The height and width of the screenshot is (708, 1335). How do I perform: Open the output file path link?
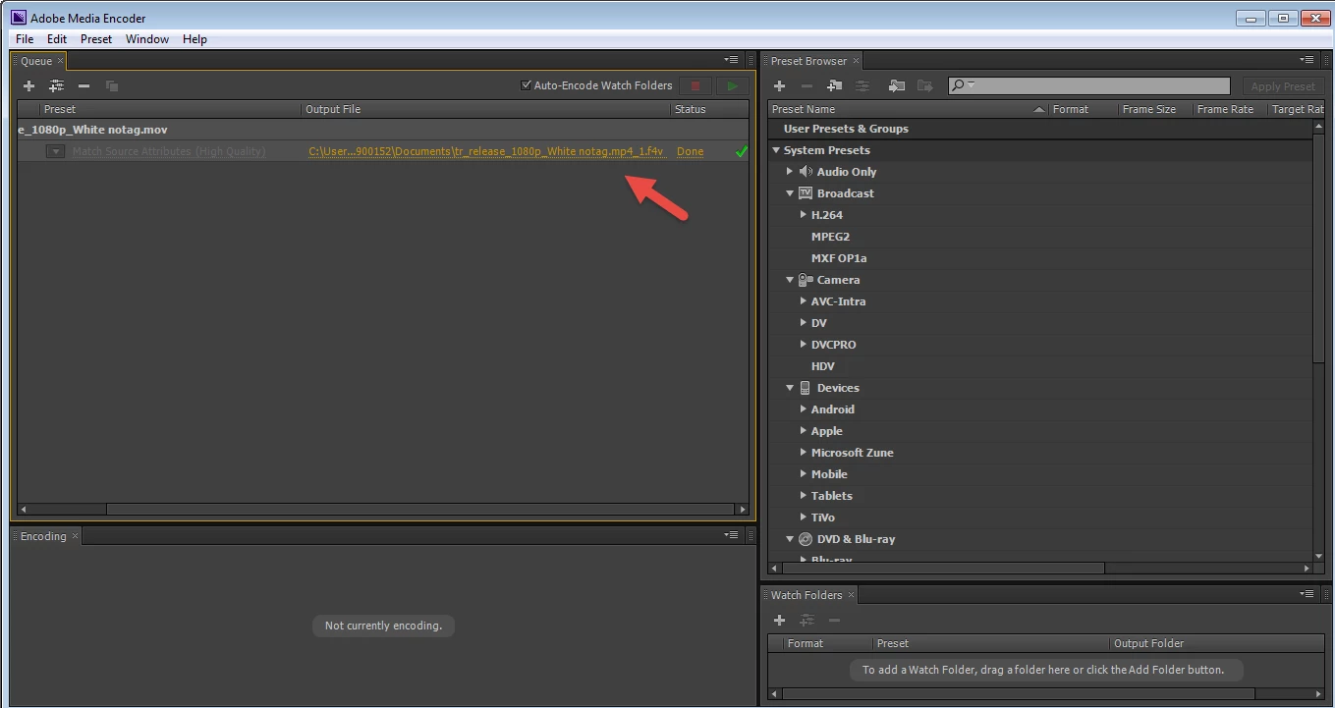pos(486,151)
